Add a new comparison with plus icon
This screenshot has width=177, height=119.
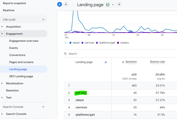point(66,4)
